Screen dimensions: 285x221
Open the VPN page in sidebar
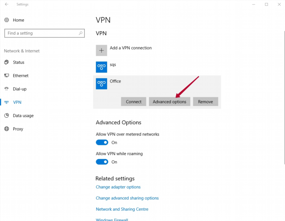[x=17, y=102]
